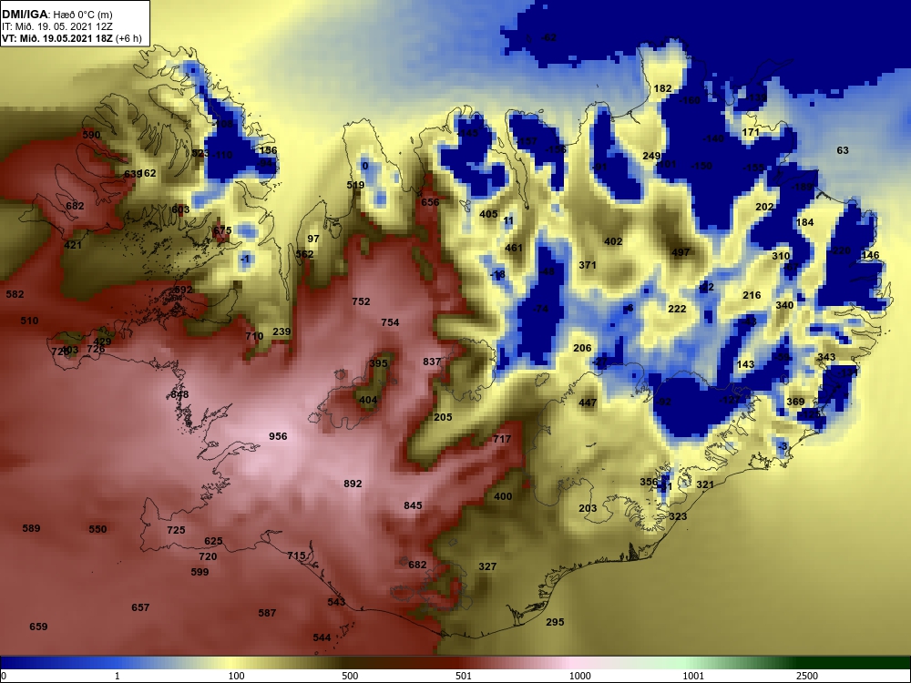Screen dimensions: 911x683
Task: Click the 497 height label
Action: [681, 252]
